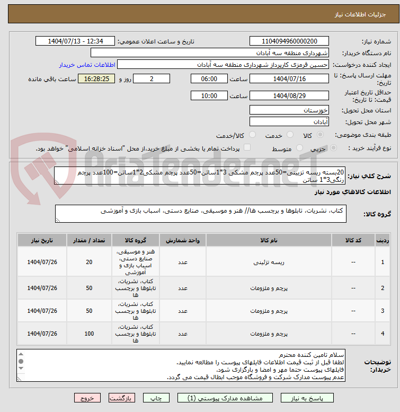Click the پاسخ به نیاز button

point(307,398)
